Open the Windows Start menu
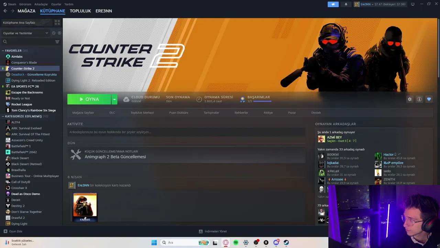Screen dimensions: 440x248 (x=154, y=242)
